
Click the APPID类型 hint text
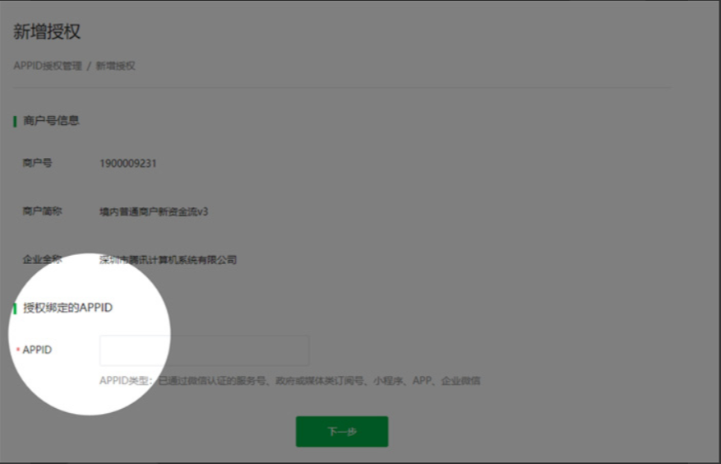pyautogui.click(x=289, y=381)
